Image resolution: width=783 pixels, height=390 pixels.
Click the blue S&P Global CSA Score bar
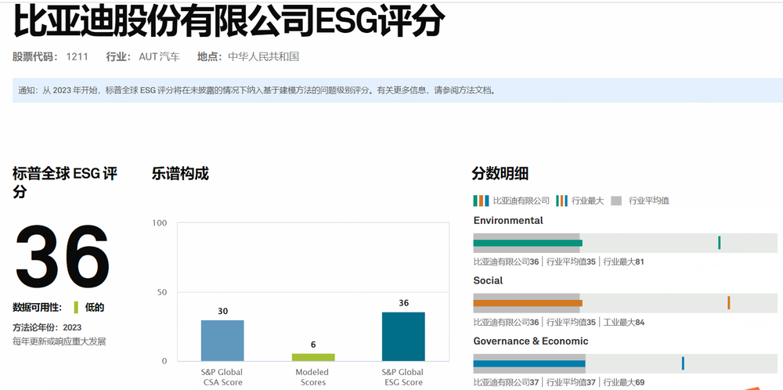[x=222, y=340]
